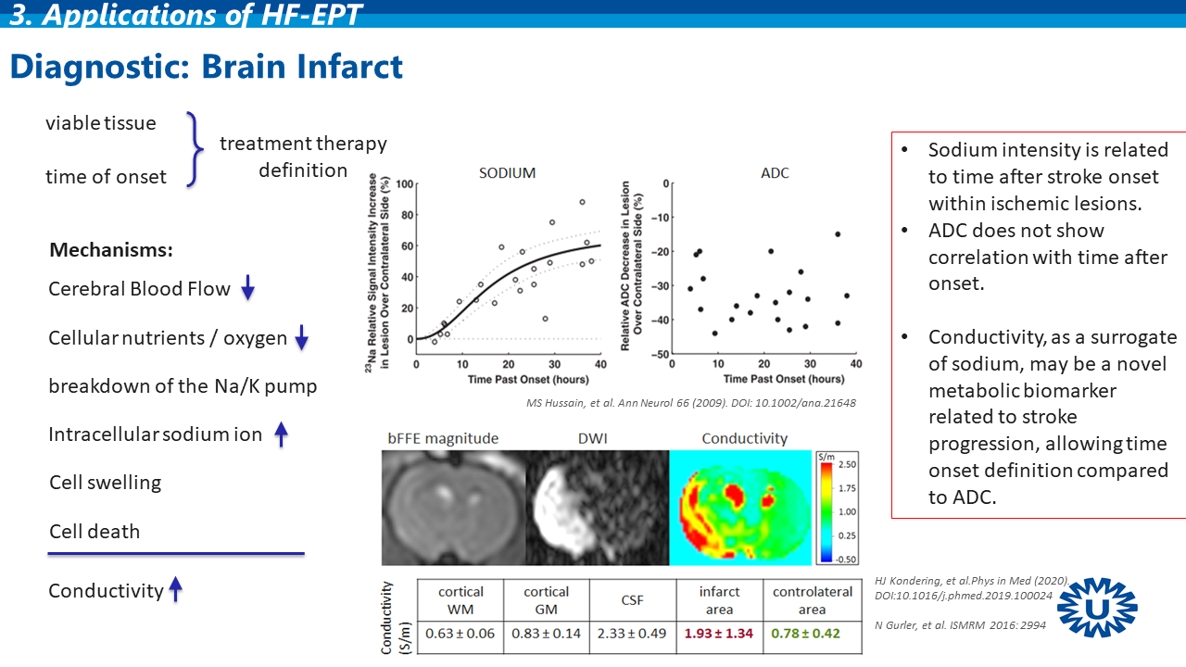Select the slide title Diagnostic: Brain Infarct
The height and width of the screenshot is (667, 1186).
[206, 67]
